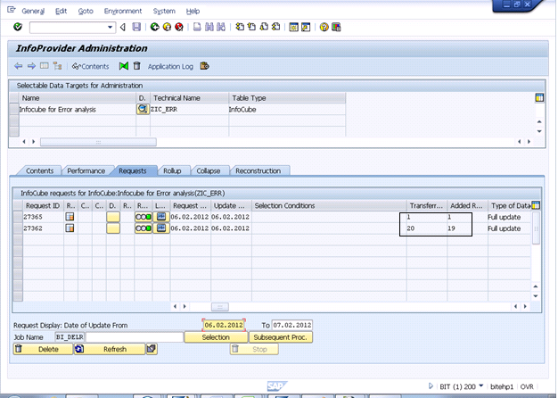558x398 pixels.
Task: Click the green activate icon beside trash
Action: (x=124, y=66)
